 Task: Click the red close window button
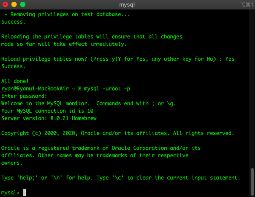coord(5,4)
